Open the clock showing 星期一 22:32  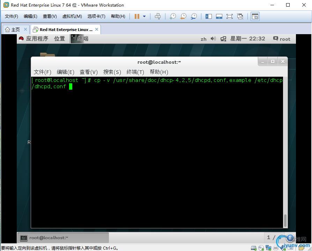[247, 39]
